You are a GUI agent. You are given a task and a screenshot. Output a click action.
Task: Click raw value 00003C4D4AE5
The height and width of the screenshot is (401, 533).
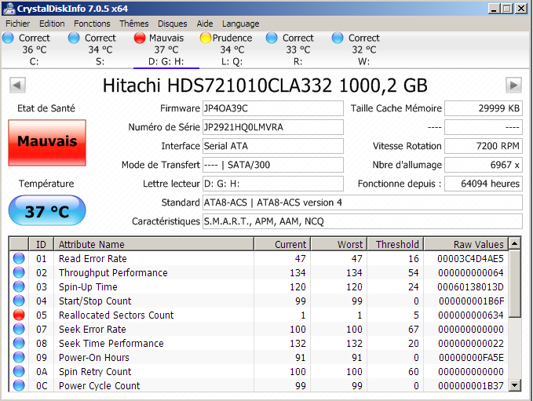tap(470, 259)
